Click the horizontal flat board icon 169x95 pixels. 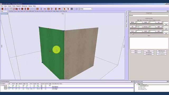click(x=45, y=9)
